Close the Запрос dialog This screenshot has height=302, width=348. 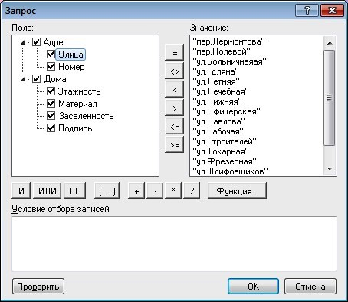pyautogui.click(x=332, y=11)
